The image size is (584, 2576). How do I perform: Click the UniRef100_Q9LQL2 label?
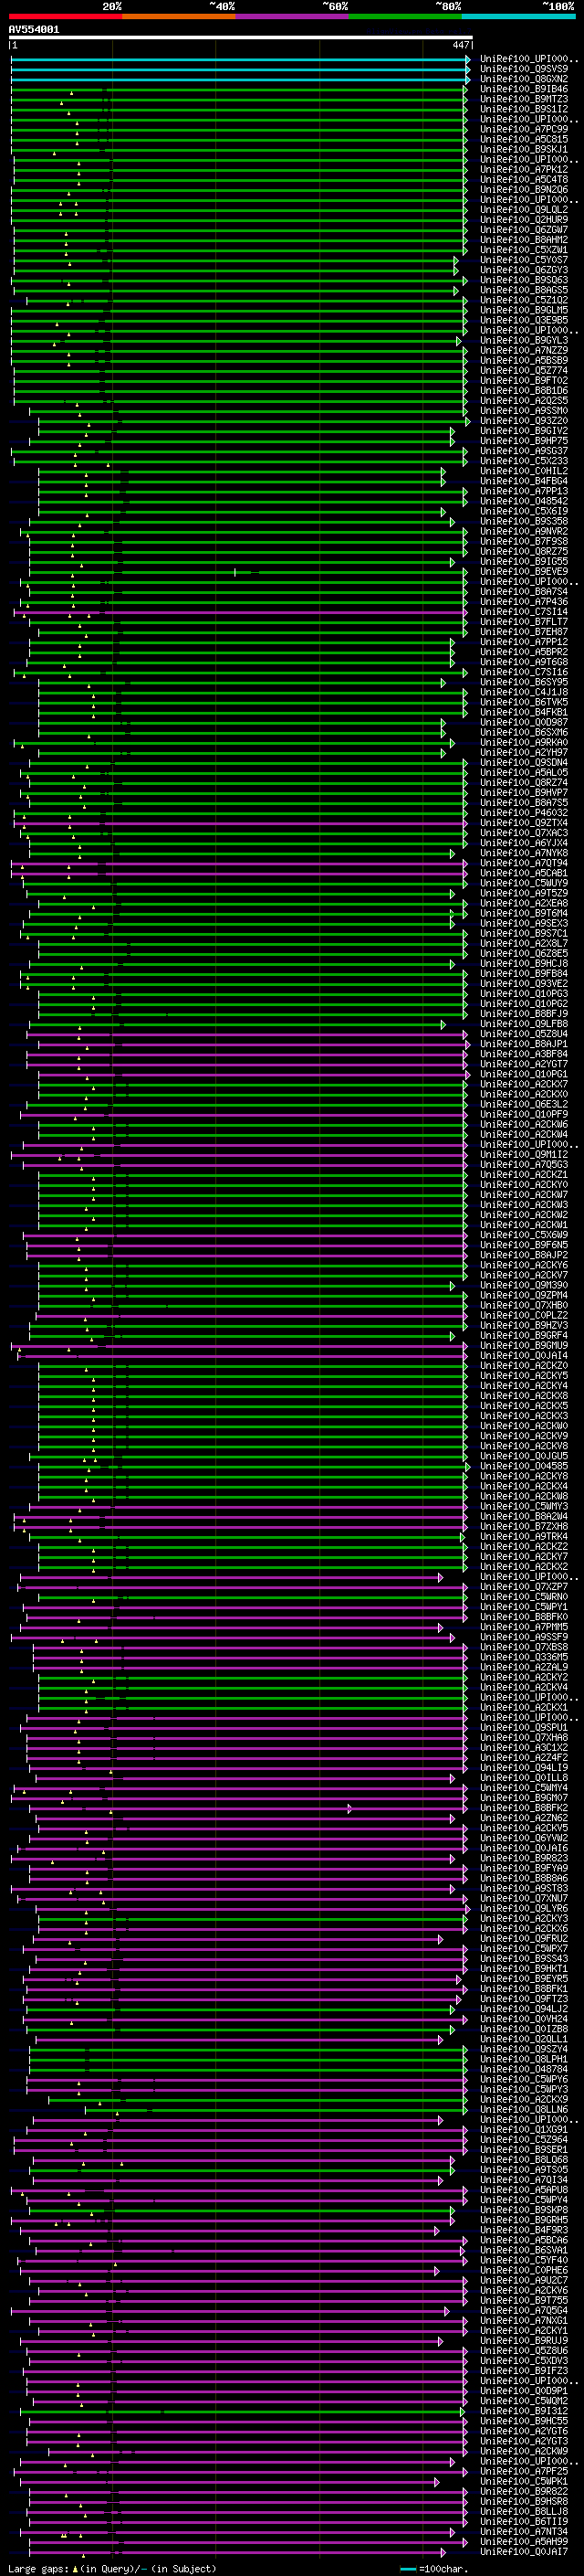(x=524, y=210)
